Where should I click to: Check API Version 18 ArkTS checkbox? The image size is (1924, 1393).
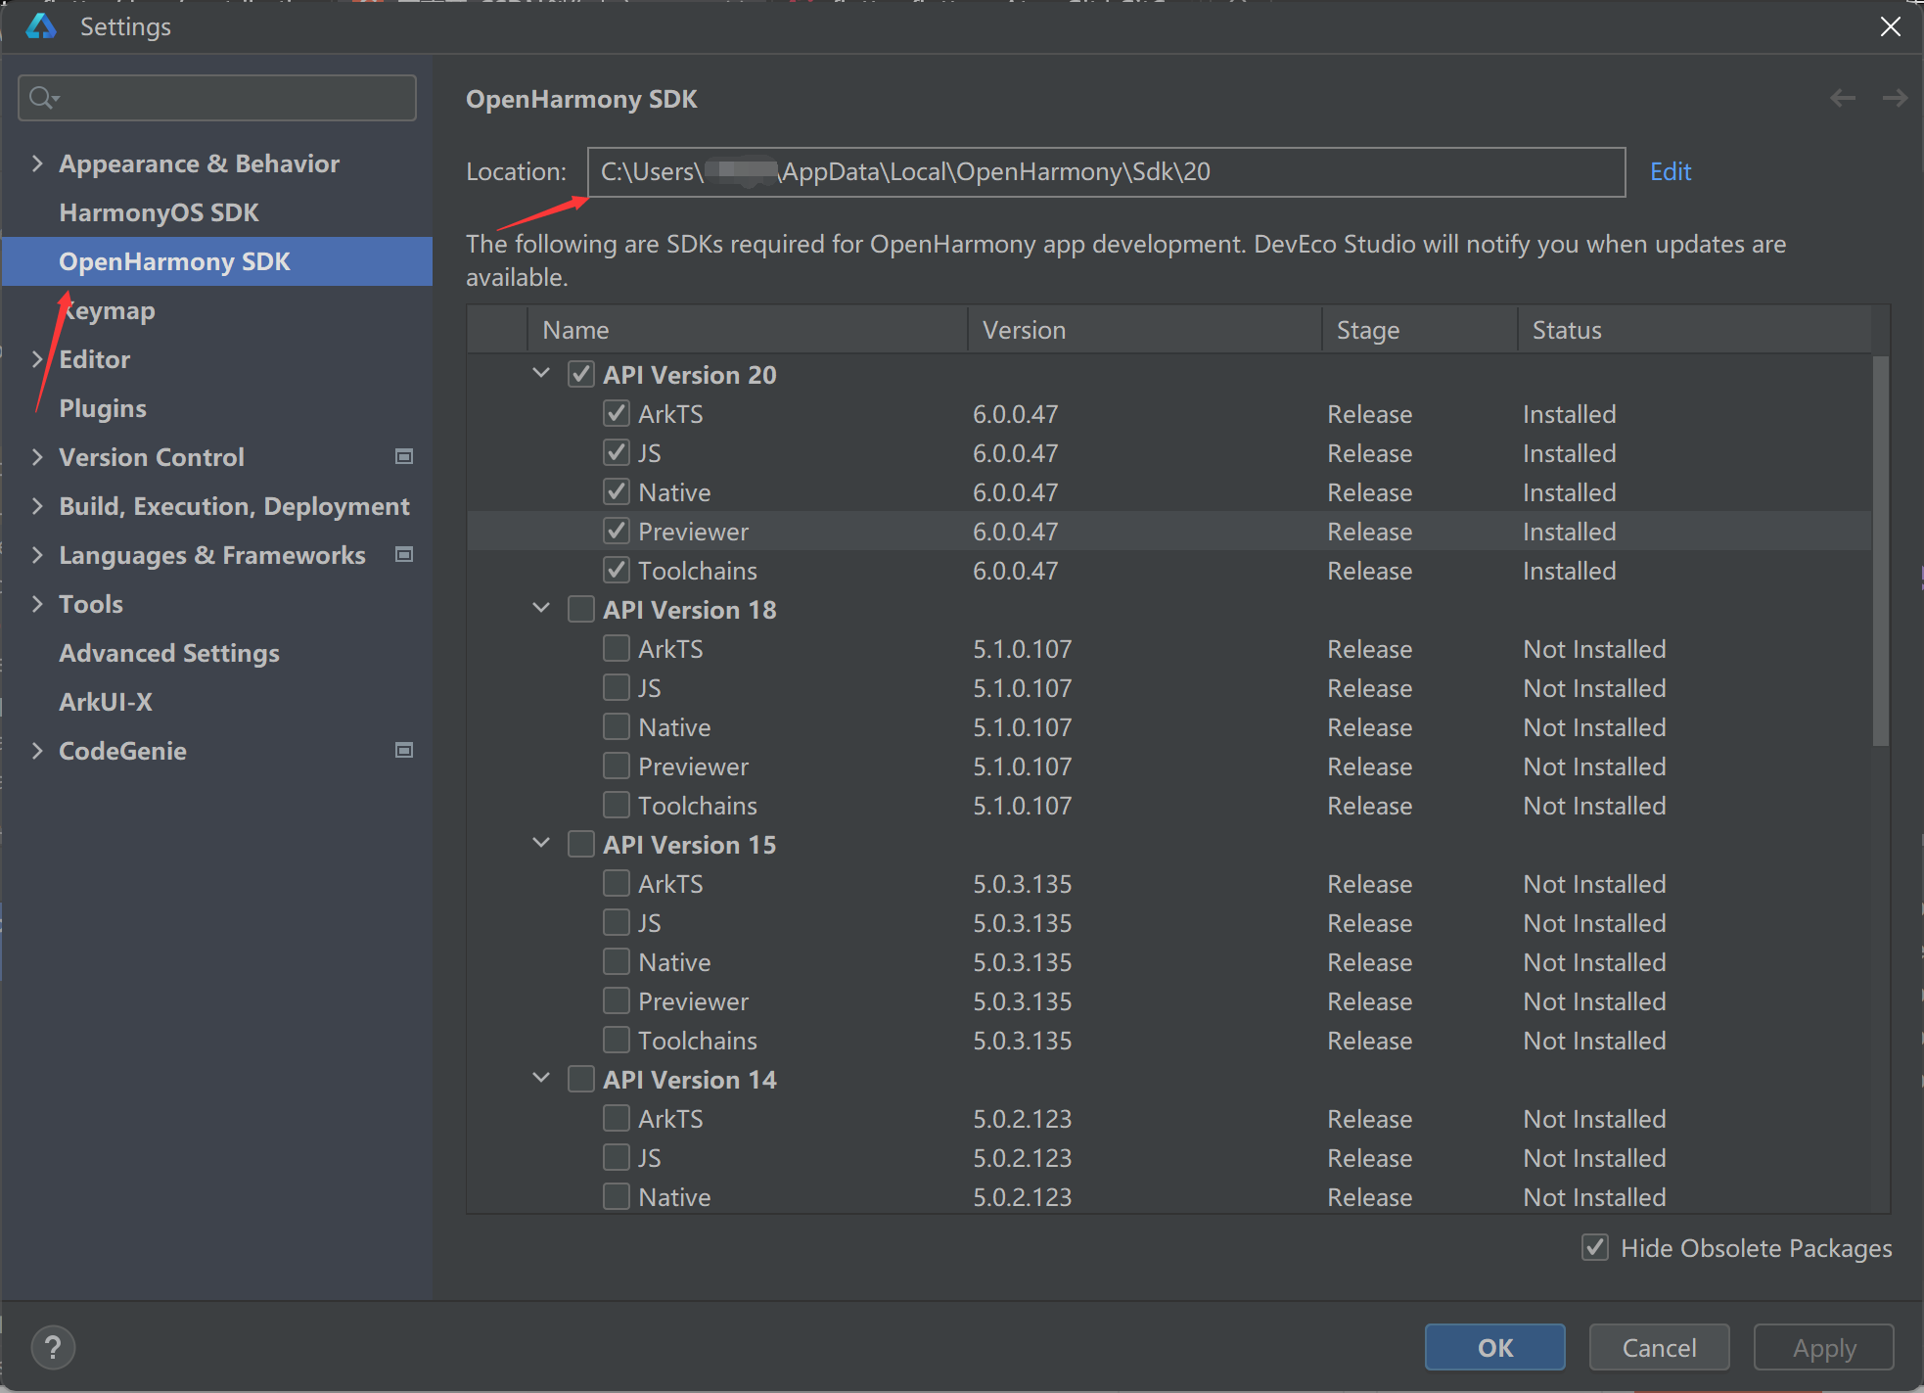[617, 648]
